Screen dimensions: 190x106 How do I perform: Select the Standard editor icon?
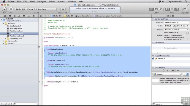tap(151, 9)
